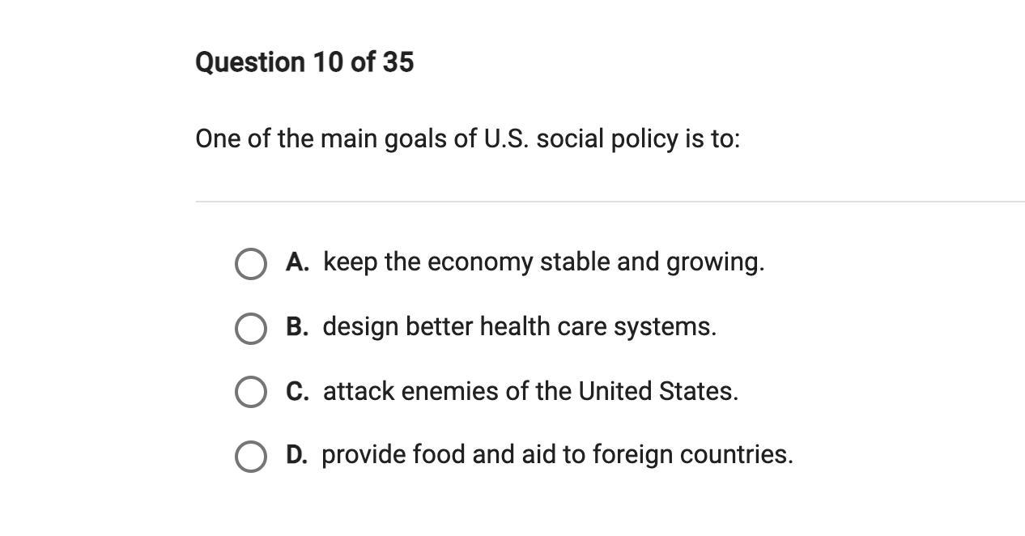
Task: Click the question prompt about U.S. social policy
Action: pyautogui.click(x=467, y=139)
